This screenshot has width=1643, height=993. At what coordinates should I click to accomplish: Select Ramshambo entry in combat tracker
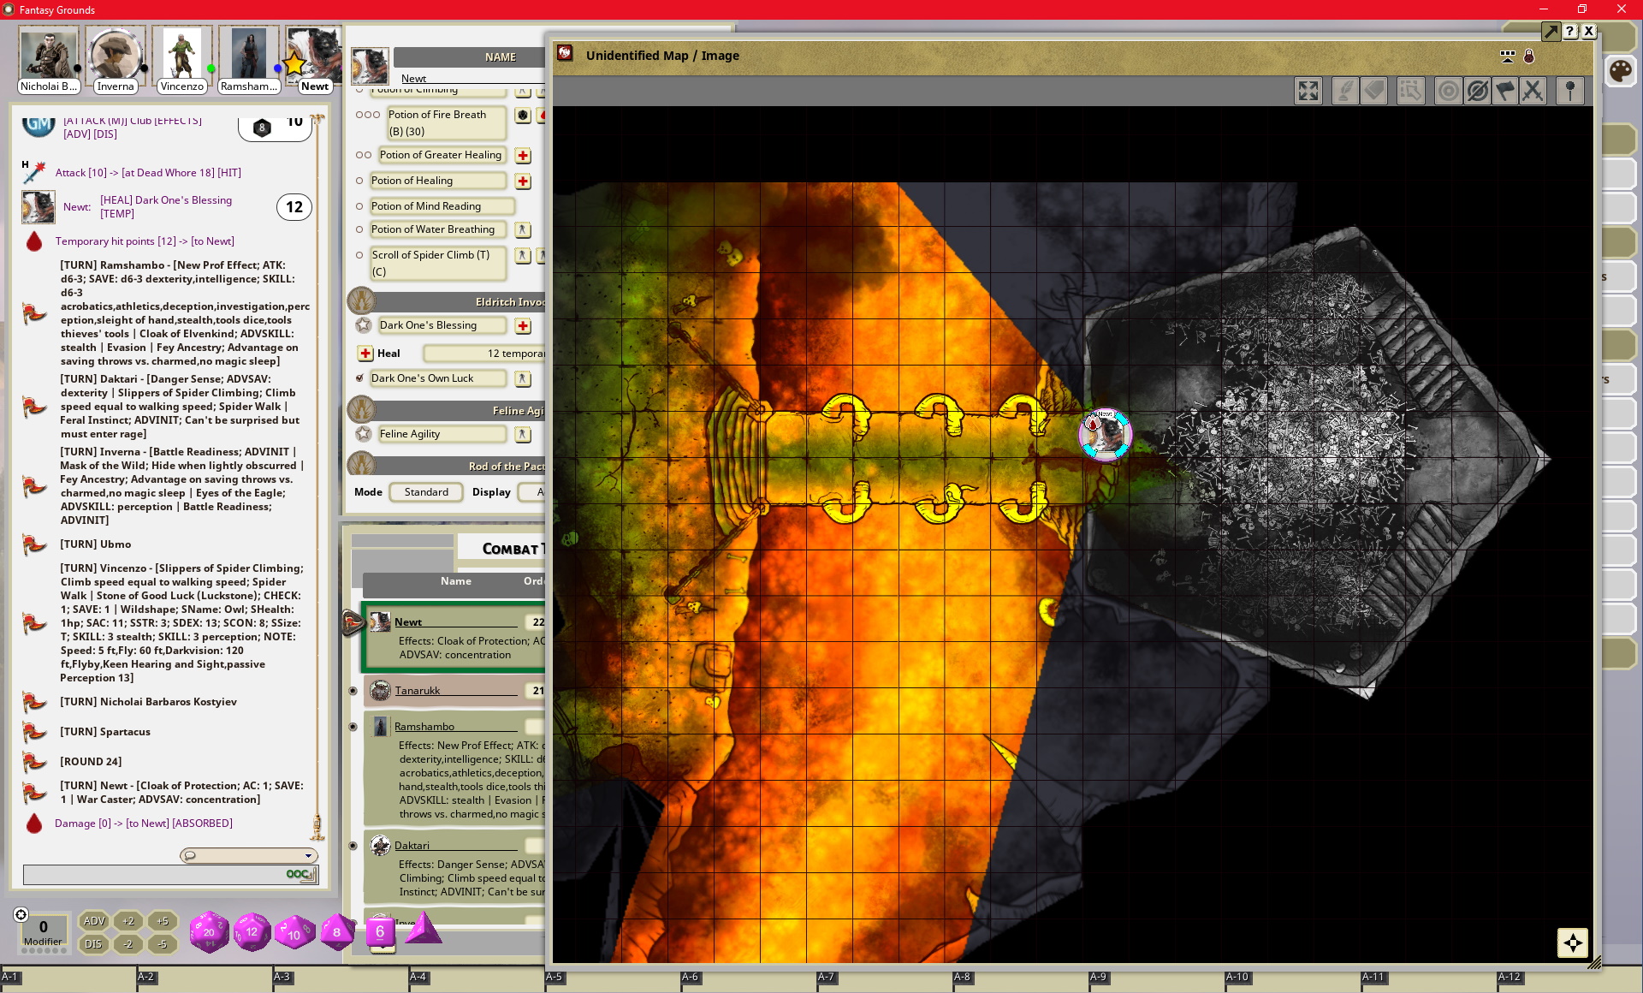click(454, 769)
